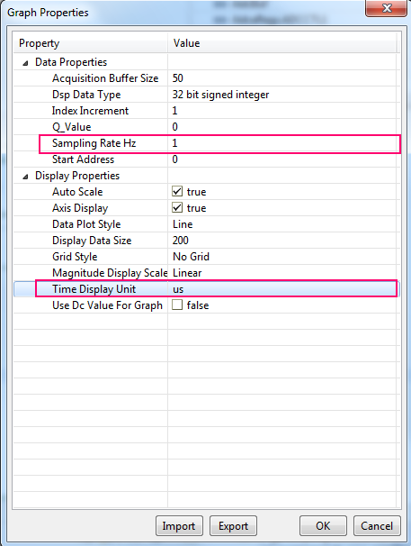This screenshot has width=411, height=546.
Task: Confirm settings with OK button
Action: point(323,526)
